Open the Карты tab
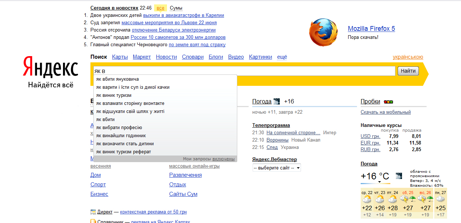This screenshot has width=461, height=223. click(120, 57)
